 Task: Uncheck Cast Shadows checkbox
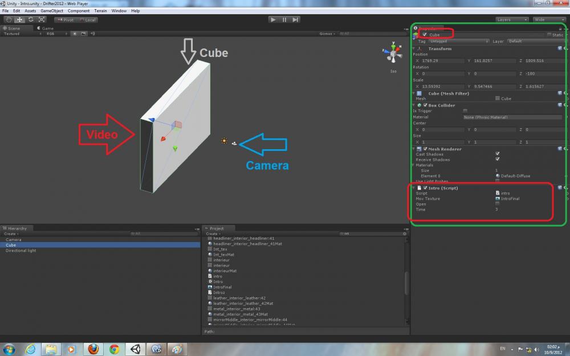pyautogui.click(x=497, y=154)
